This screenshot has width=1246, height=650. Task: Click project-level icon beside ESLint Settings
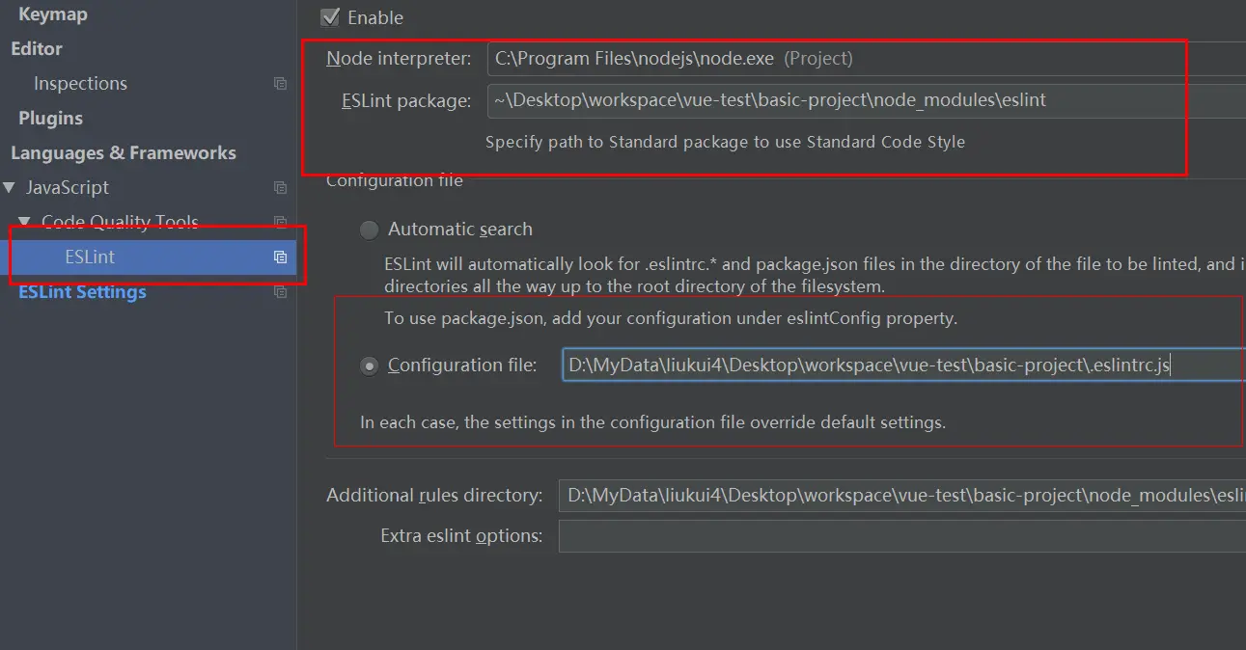click(x=280, y=292)
